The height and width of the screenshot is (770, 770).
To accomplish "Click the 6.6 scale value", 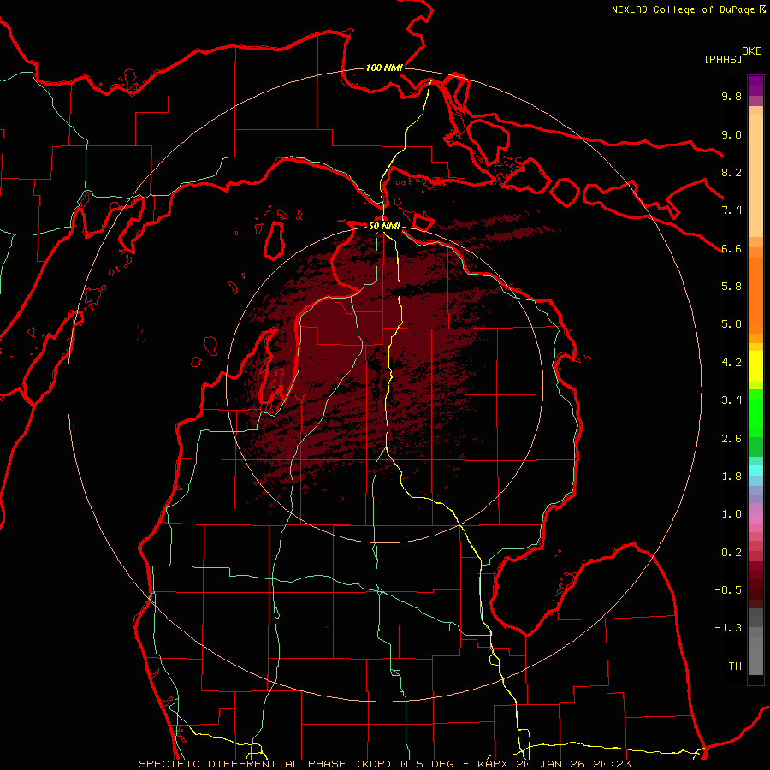I will (x=731, y=248).
